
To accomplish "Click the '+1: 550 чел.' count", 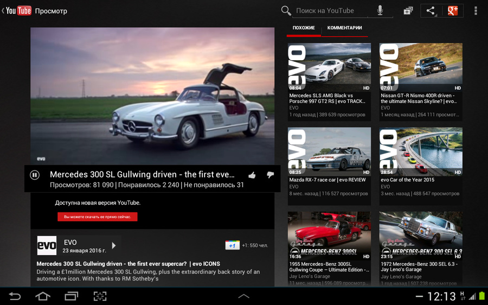I will 255,245.
